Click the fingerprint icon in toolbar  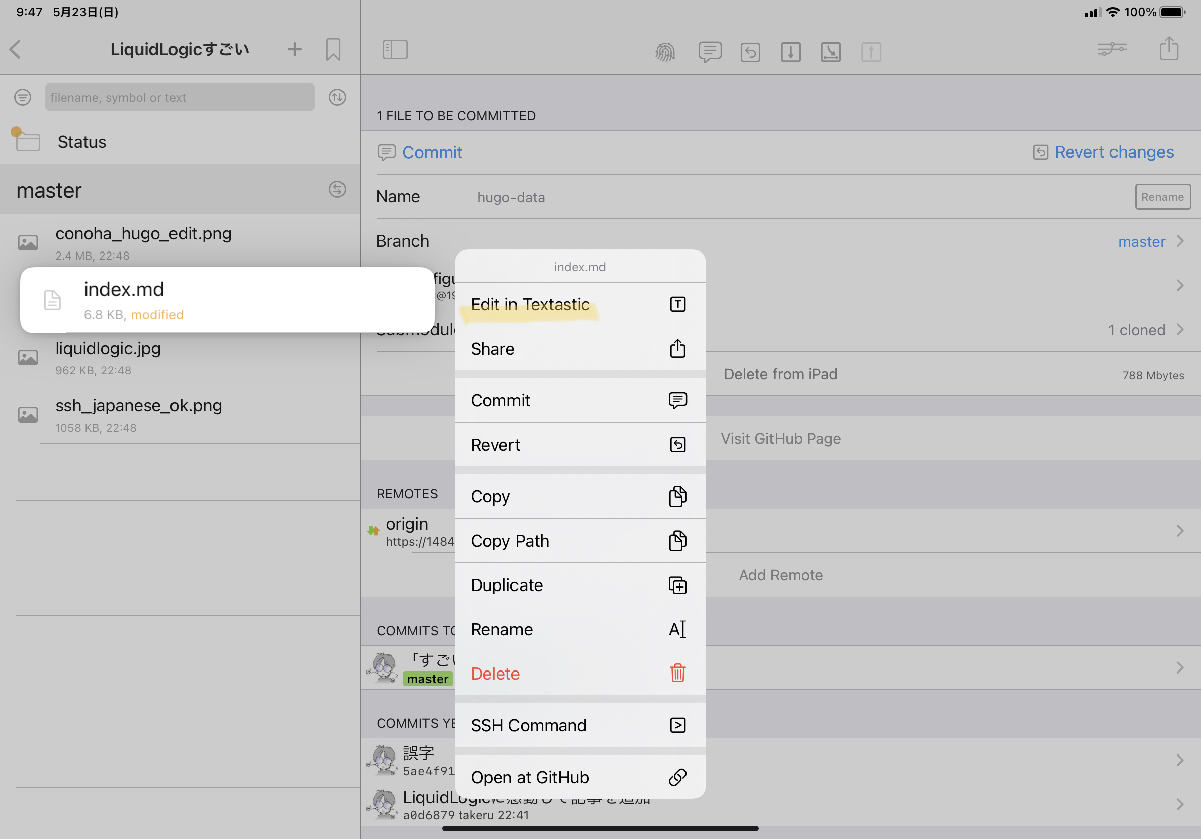[665, 51]
